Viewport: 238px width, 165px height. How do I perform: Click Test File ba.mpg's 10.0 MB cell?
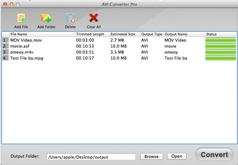coord(119,58)
